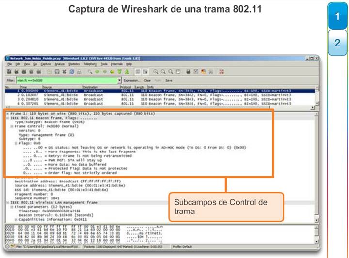This screenshot has width=349, height=258.
Task: Switch to slide tab 1
Action: (337, 16)
